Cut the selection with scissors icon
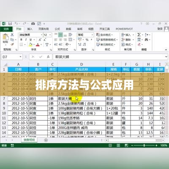Screen dimensions: 169x169 click(12, 35)
